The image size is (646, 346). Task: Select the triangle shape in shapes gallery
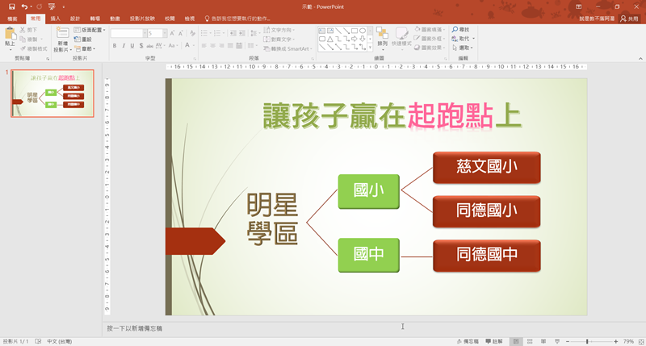pyautogui.click(x=330, y=39)
